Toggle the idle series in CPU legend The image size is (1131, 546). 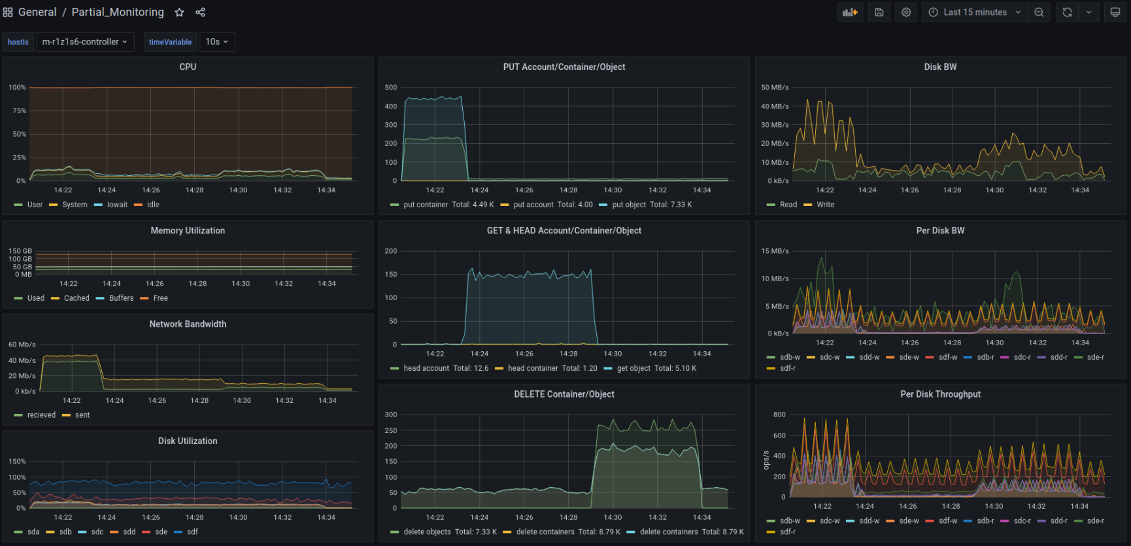[x=153, y=205]
